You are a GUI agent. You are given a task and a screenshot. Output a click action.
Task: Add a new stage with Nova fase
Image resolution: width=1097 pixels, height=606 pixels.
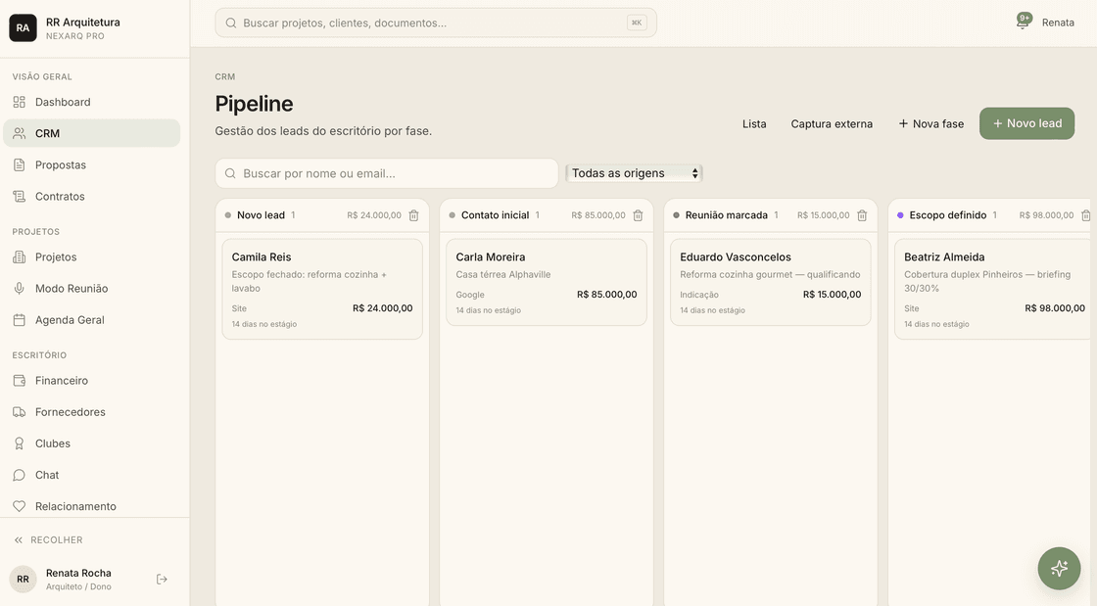coord(931,123)
